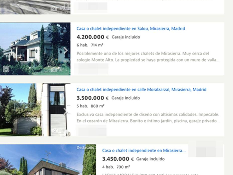Image resolution: width=233 pixels, height=175 pixels.
Task: Open the Moralzarzal house garden thumbnail
Action: click(35, 110)
